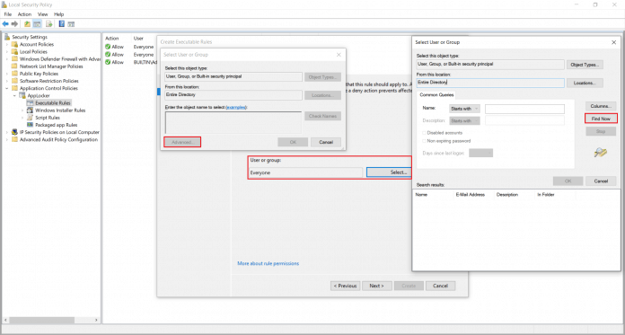Click the Local Security Policy title bar icon
This screenshot has width=625, height=335.
point(4,4)
